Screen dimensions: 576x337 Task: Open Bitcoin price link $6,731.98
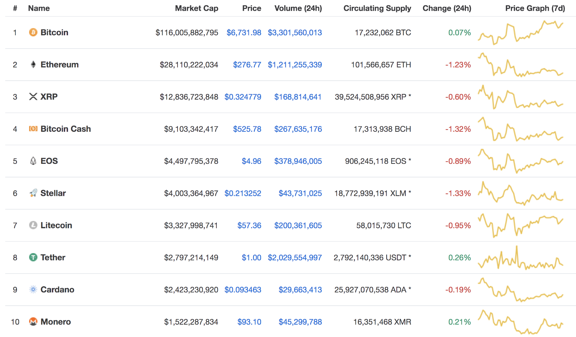(244, 33)
